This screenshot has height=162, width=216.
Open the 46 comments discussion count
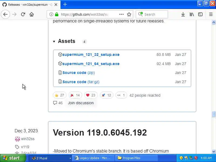point(58,103)
